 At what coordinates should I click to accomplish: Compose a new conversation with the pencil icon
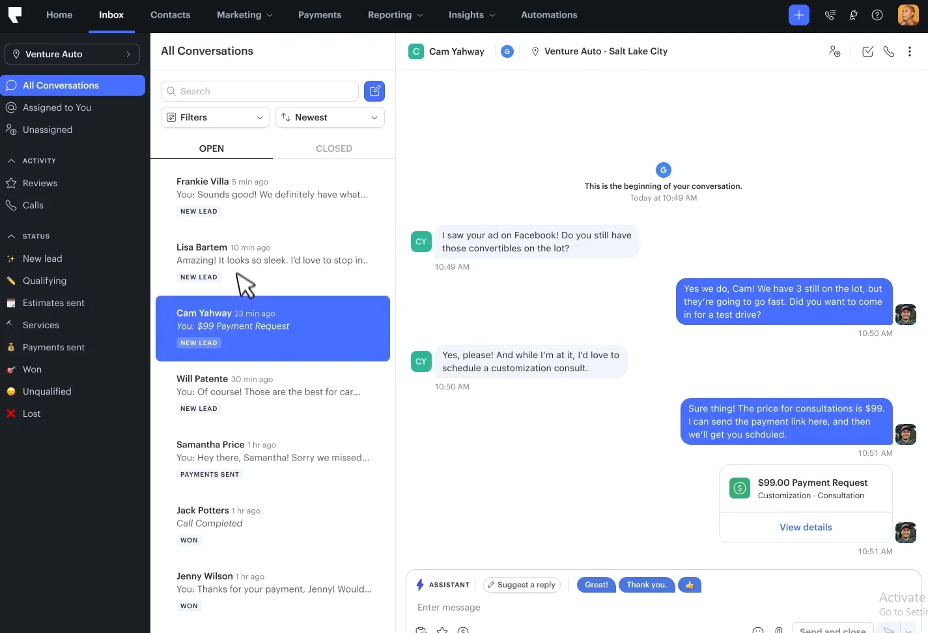[x=374, y=91]
